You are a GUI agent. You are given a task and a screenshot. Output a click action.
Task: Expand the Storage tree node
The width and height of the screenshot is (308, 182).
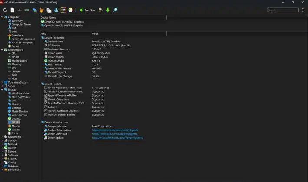tap(2, 141)
